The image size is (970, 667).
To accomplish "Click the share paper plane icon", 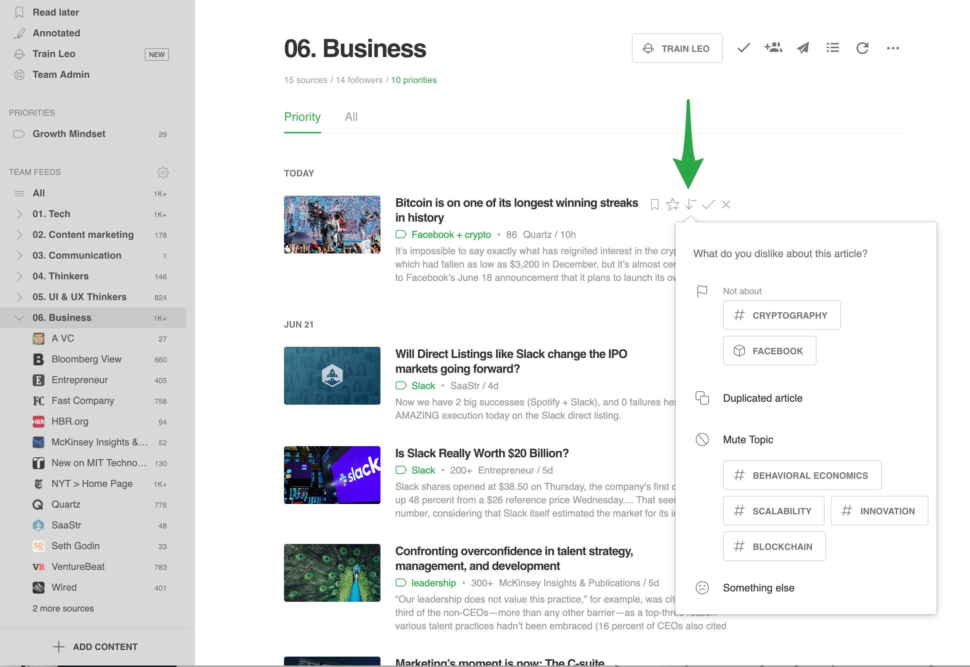I will click(x=803, y=48).
